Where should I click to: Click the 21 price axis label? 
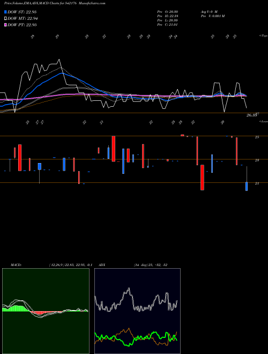[257, 183]
